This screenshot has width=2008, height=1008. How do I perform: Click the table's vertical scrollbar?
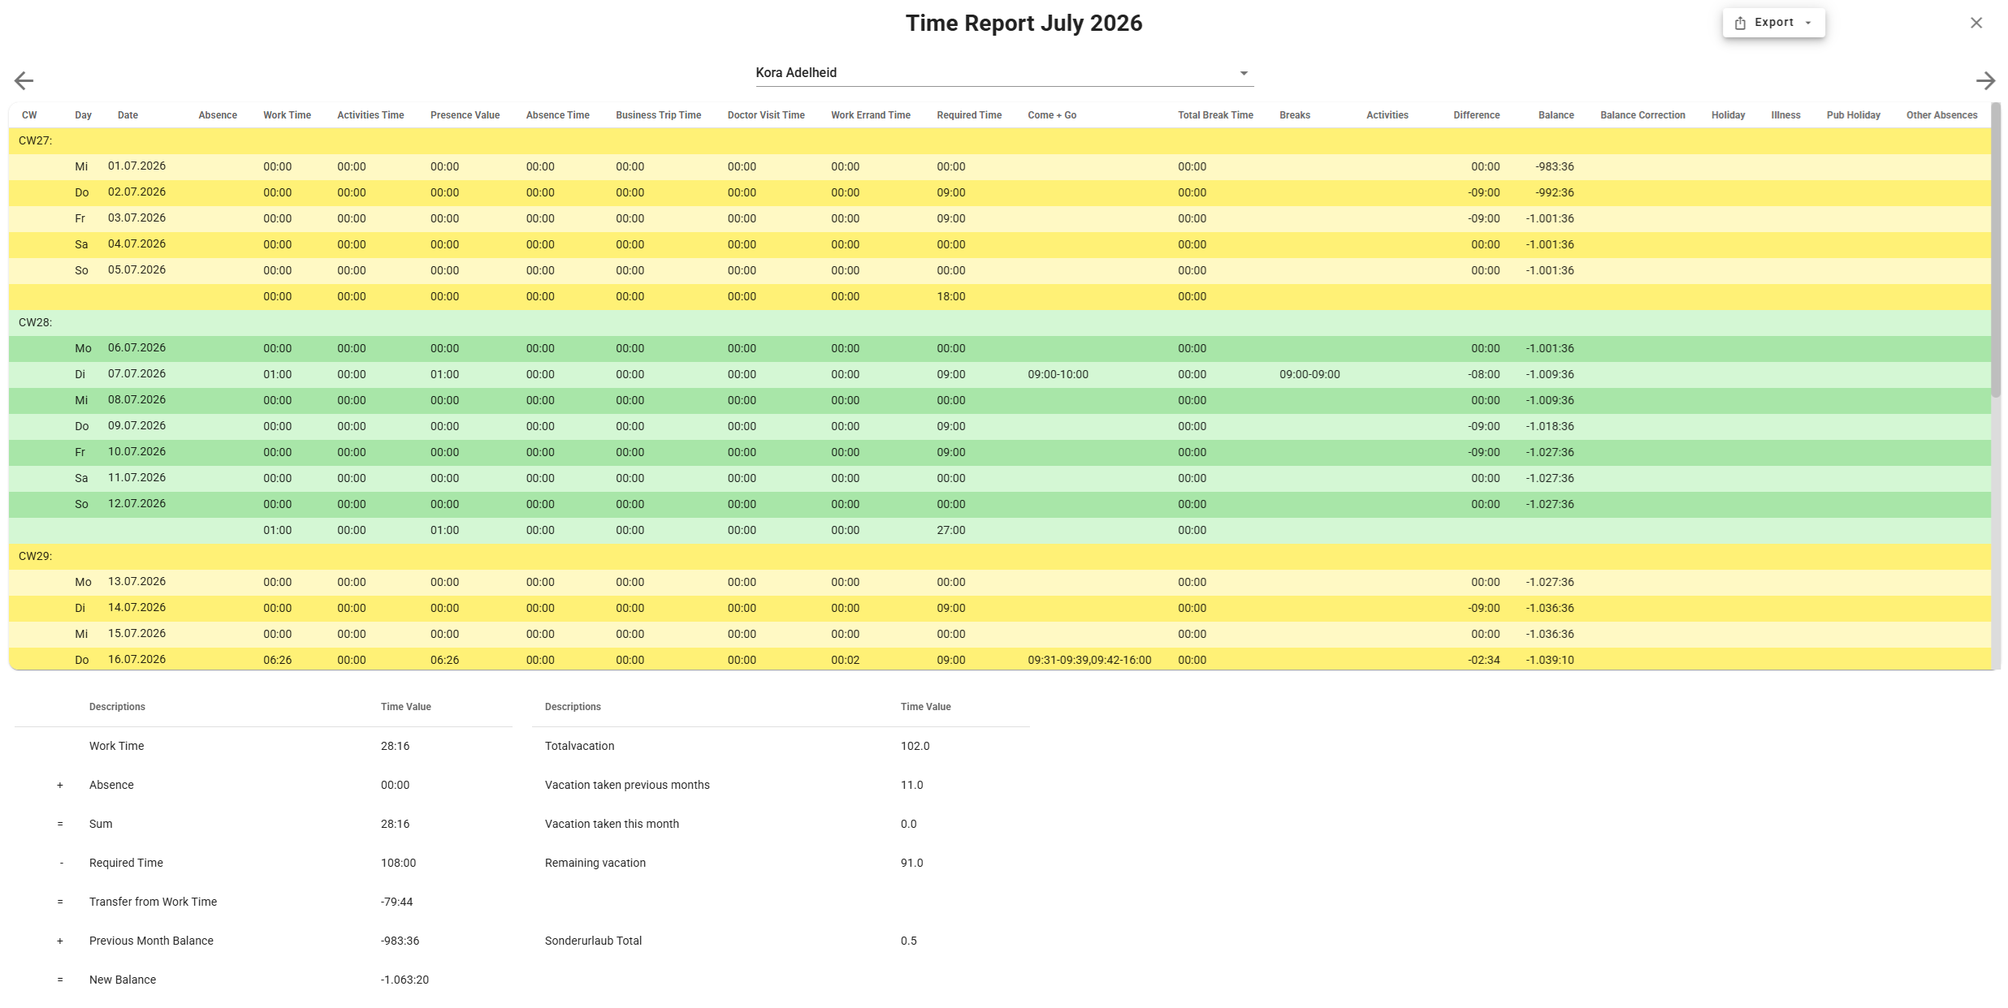1996,252
